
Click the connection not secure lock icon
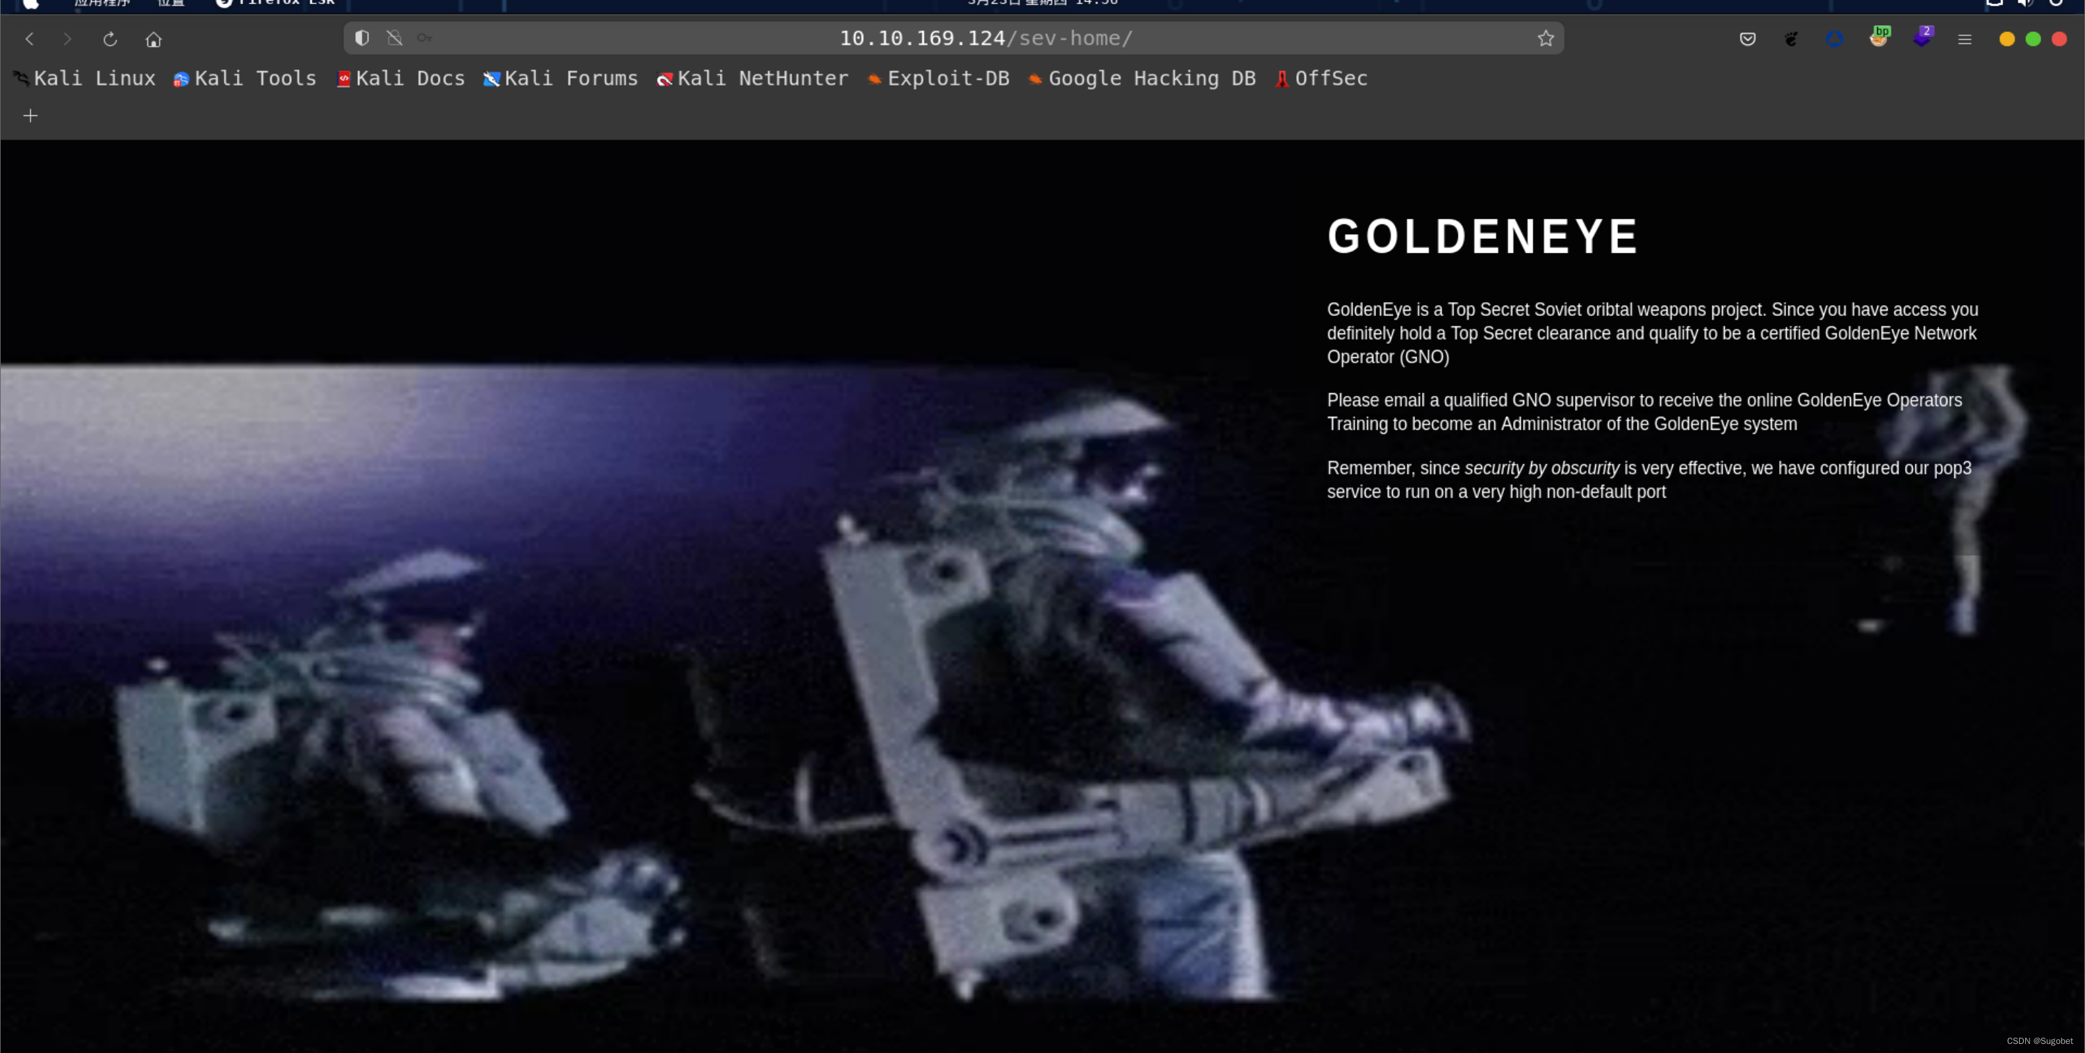coord(394,38)
